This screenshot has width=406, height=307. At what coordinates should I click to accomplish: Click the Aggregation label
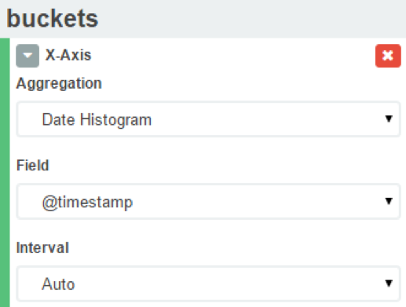point(59,84)
